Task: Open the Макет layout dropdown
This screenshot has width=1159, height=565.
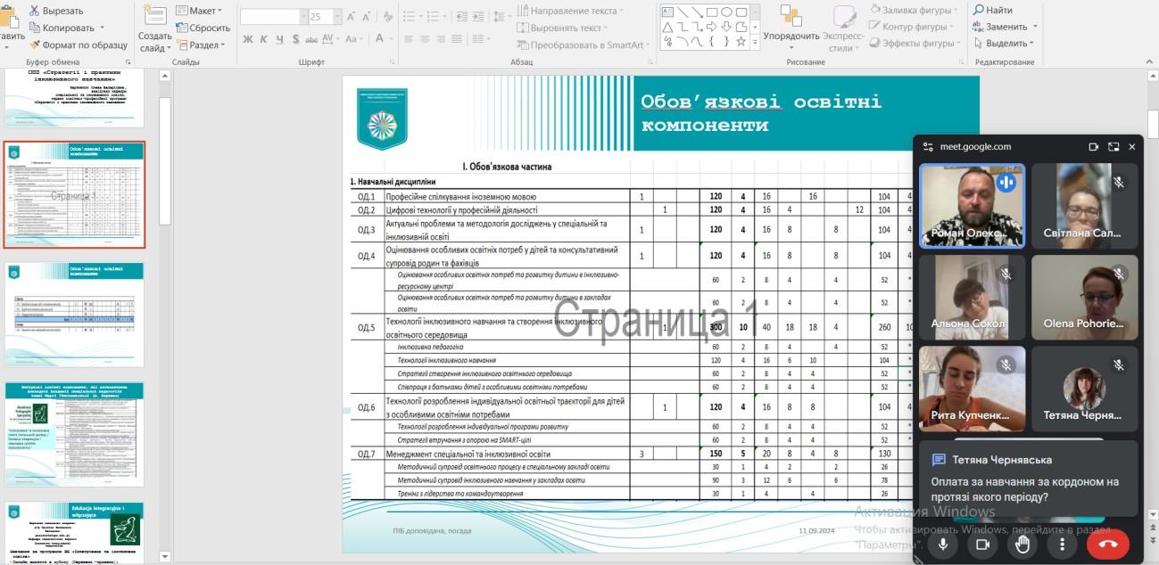Action: (x=200, y=11)
